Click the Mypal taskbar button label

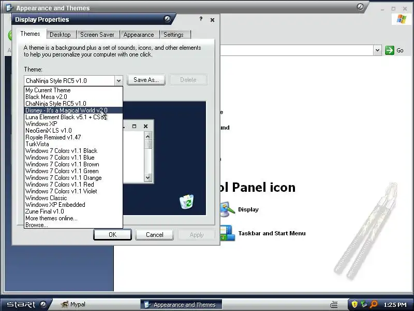point(78,304)
